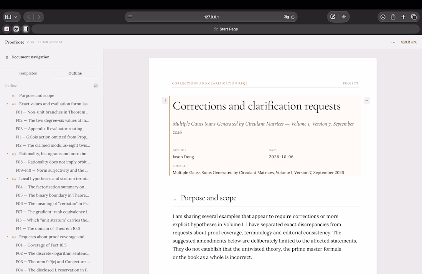This screenshot has width=422, height=274.
Task: Open the tab group dropdown chevron
Action: pos(16,17)
